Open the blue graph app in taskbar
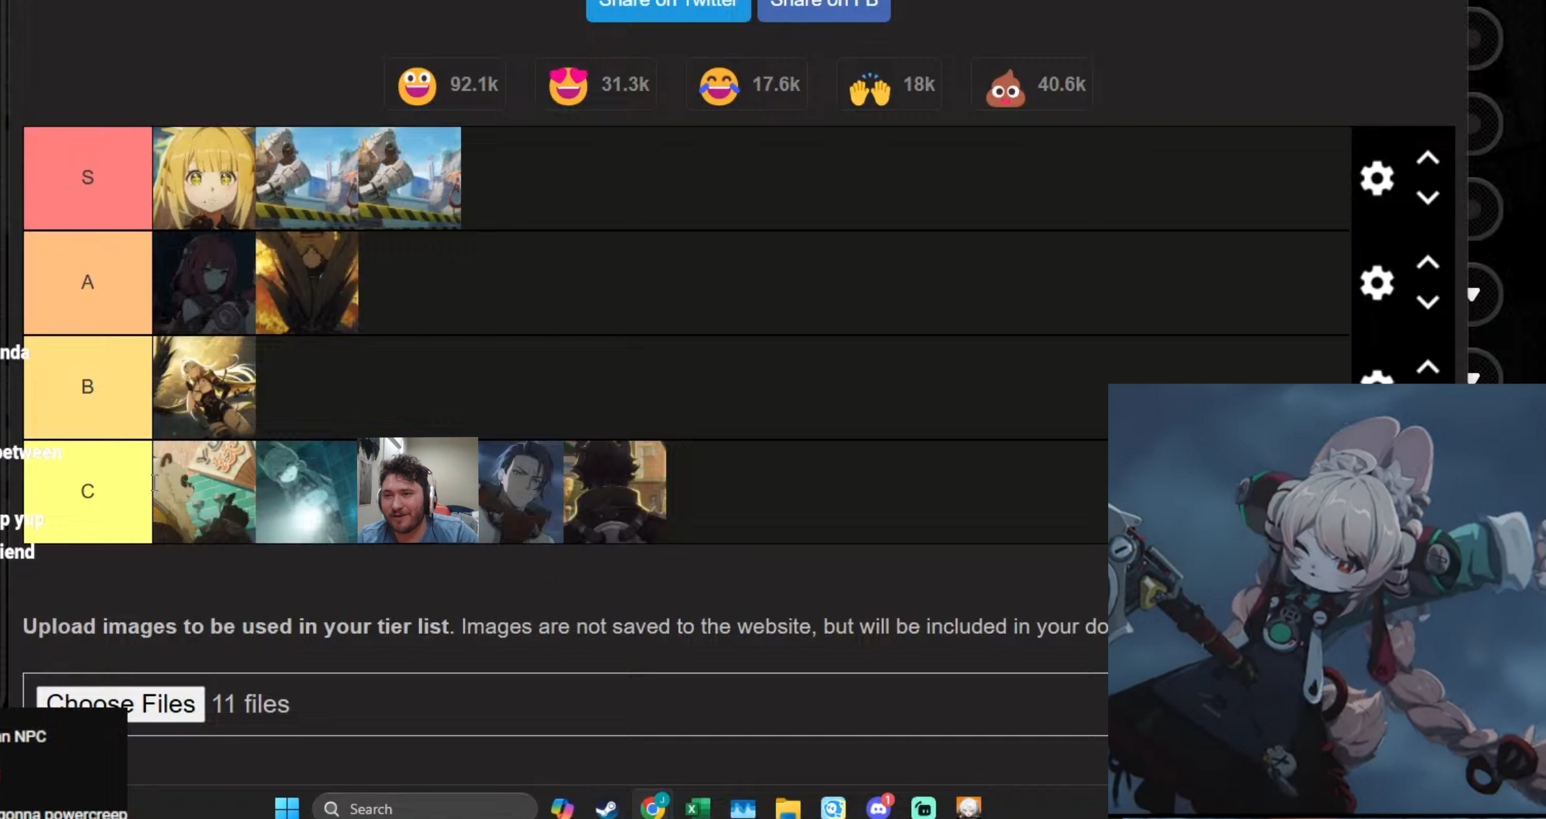 [x=743, y=808]
